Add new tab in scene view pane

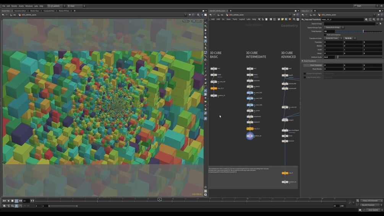(75, 11)
